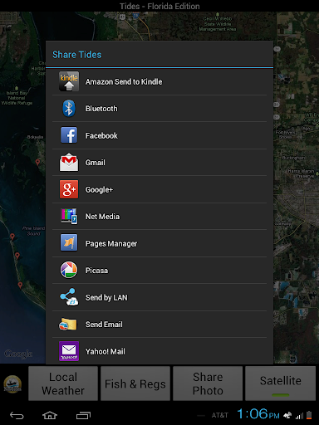
Task: Open Fish & Regs section
Action: tap(135, 383)
